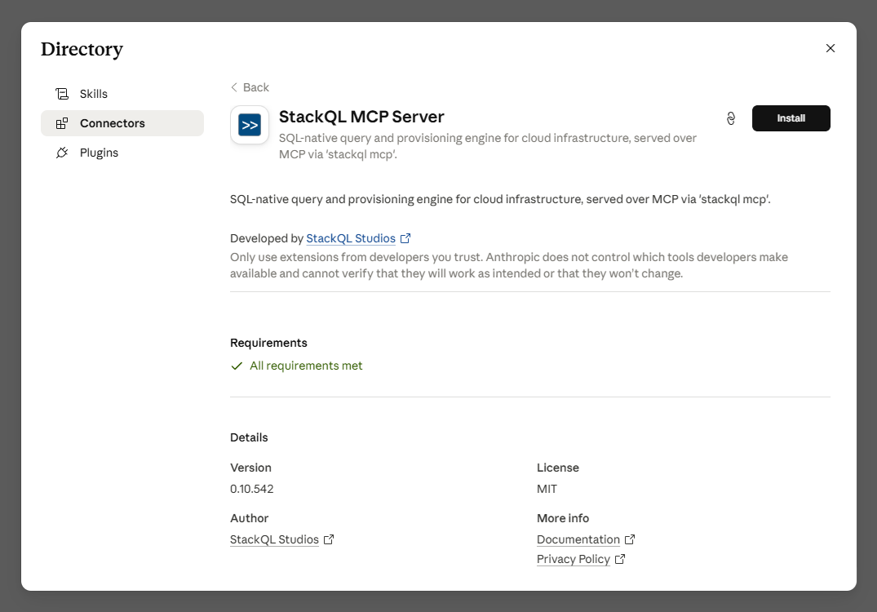Install the StackQL MCP Server
Viewport: 877px width, 612px height.
pyautogui.click(x=791, y=118)
